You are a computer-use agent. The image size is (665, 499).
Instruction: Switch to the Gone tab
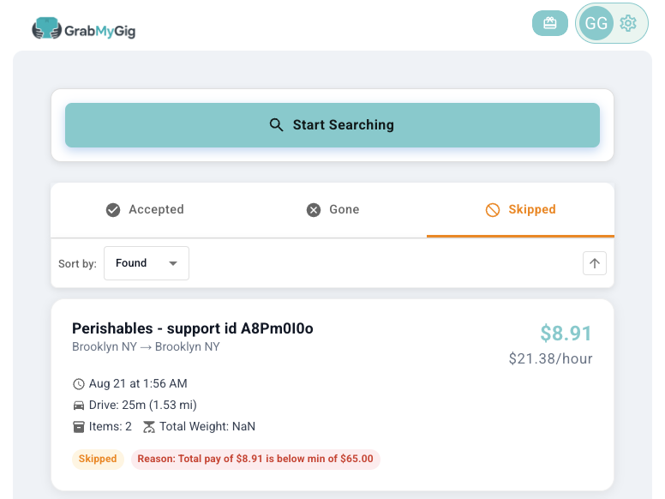point(332,209)
